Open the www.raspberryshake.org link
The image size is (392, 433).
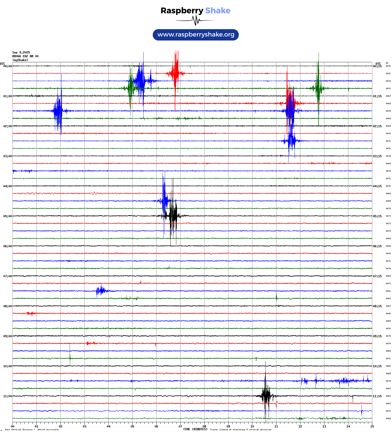click(x=196, y=35)
